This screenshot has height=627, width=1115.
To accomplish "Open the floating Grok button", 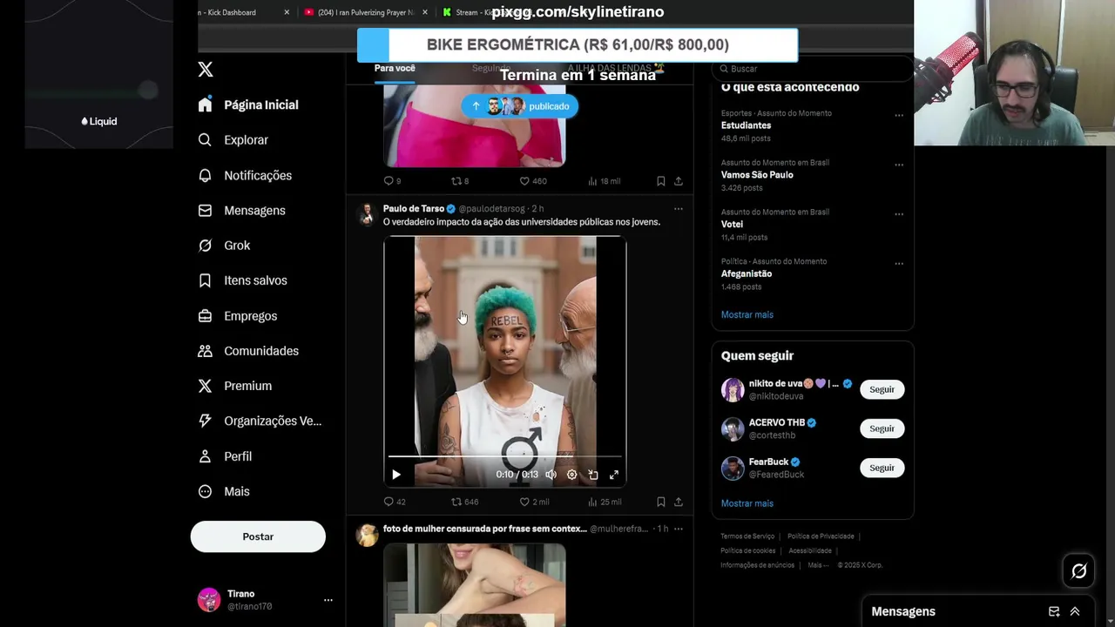I will click(x=1079, y=571).
